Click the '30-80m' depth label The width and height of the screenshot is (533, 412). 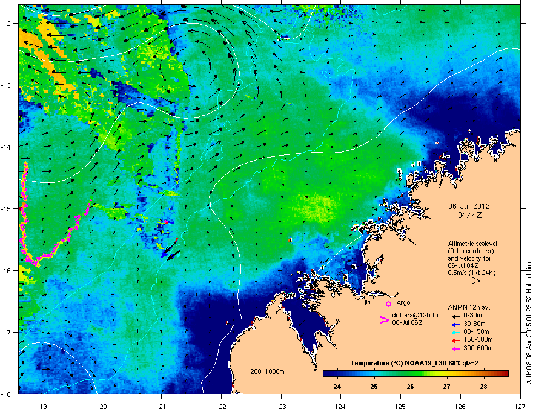(474, 324)
